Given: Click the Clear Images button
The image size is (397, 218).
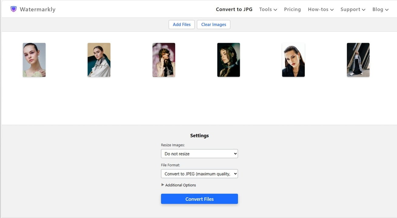Looking at the screenshot, I should click(214, 25).
